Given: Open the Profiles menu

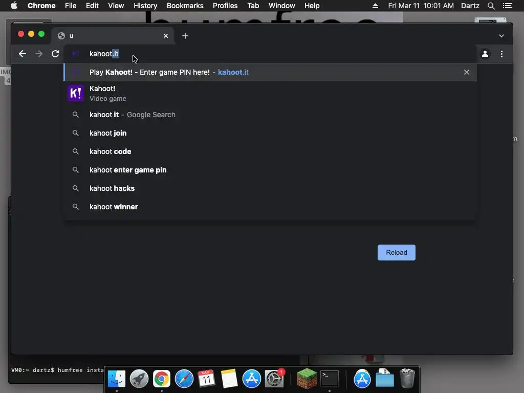Looking at the screenshot, I should coord(225,6).
